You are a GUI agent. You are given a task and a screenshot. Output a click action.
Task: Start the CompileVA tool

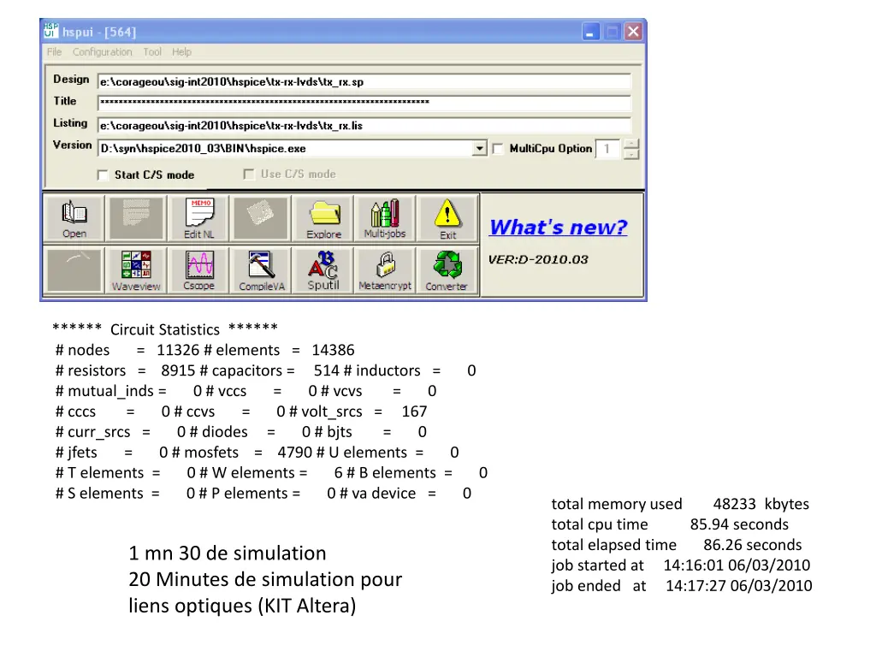[261, 269]
